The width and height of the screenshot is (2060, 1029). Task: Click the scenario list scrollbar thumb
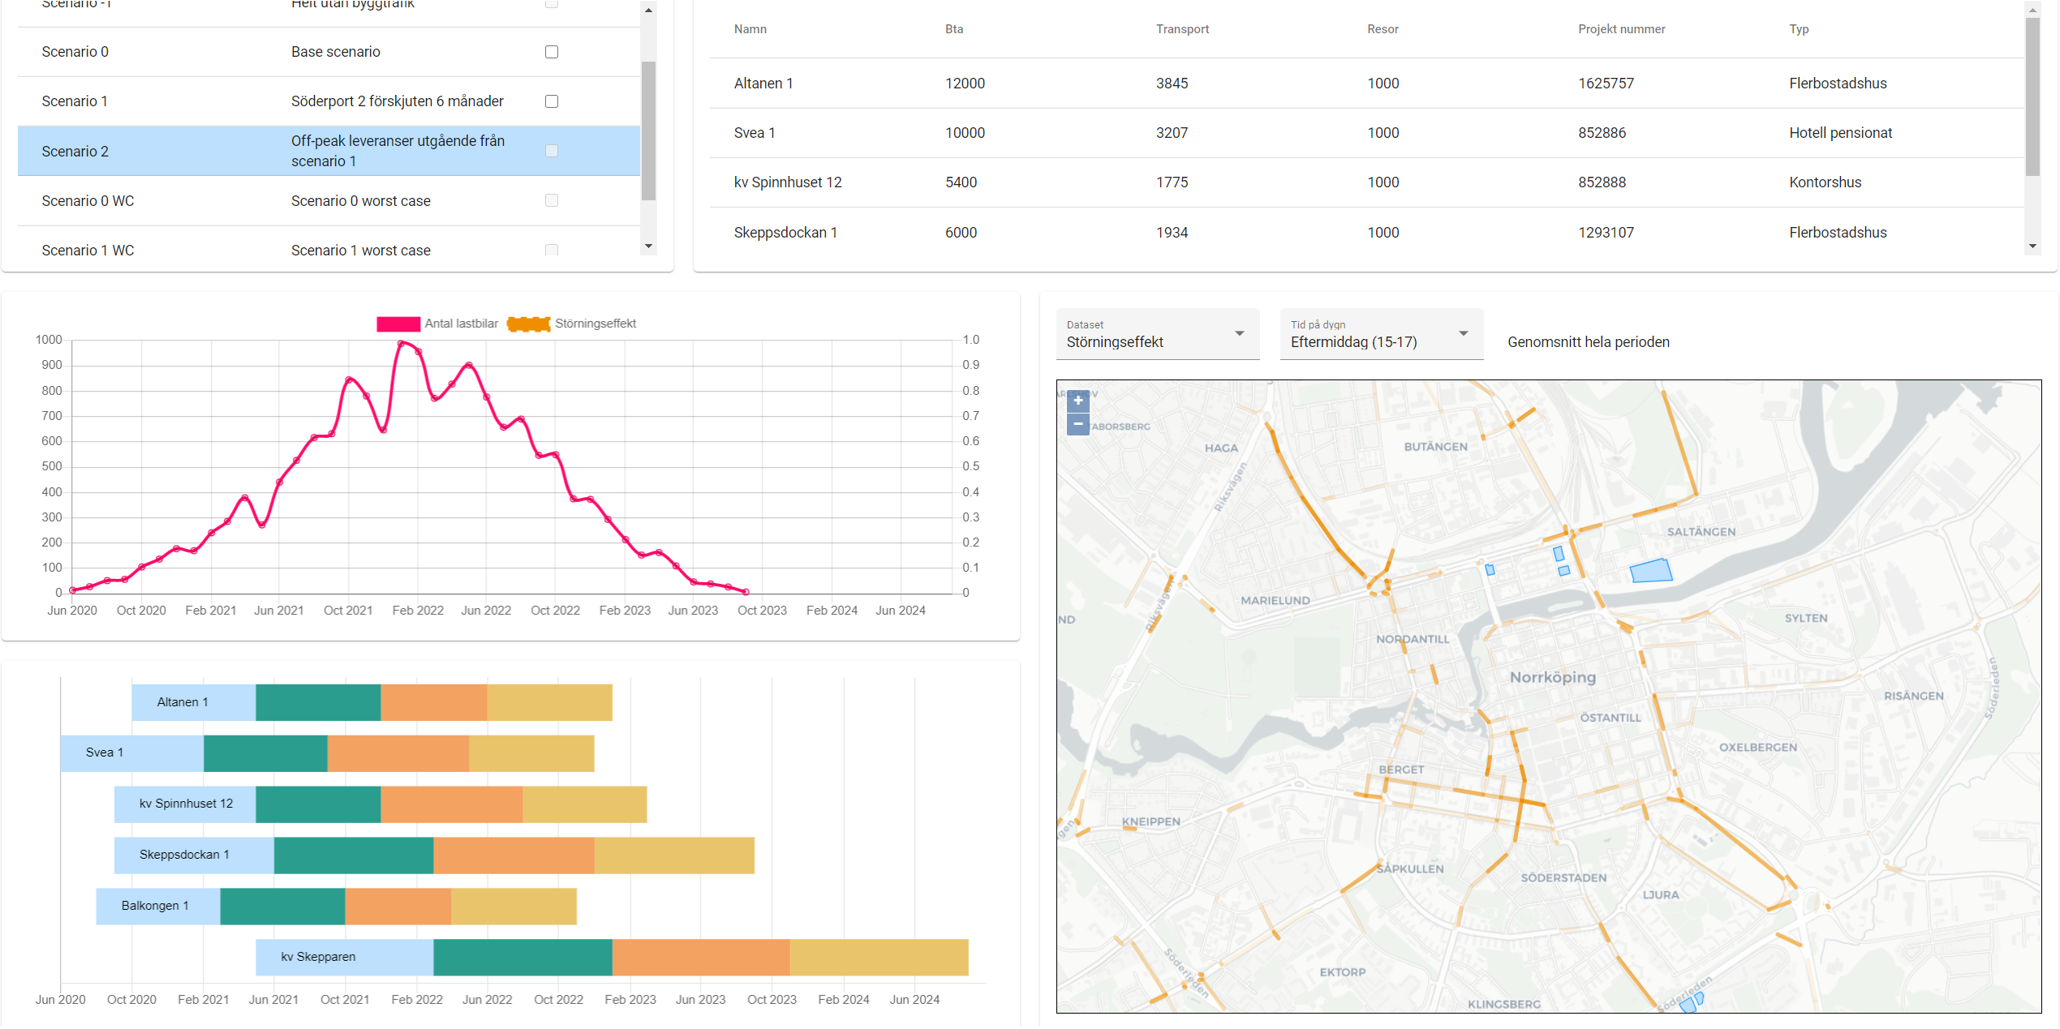pos(648,131)
